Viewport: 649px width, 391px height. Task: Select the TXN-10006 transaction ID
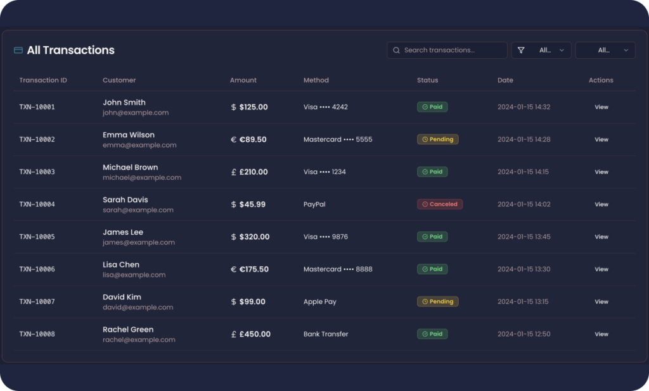coord(37,269)
